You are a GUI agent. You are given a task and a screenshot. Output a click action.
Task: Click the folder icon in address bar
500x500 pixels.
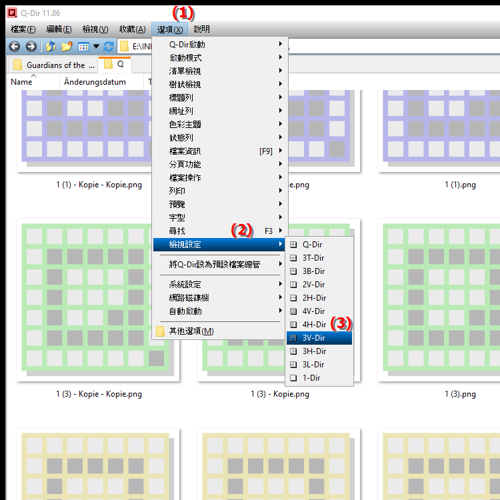point(124,47)
